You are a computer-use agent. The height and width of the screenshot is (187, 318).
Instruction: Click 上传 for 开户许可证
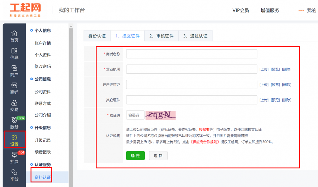[264, 84]
